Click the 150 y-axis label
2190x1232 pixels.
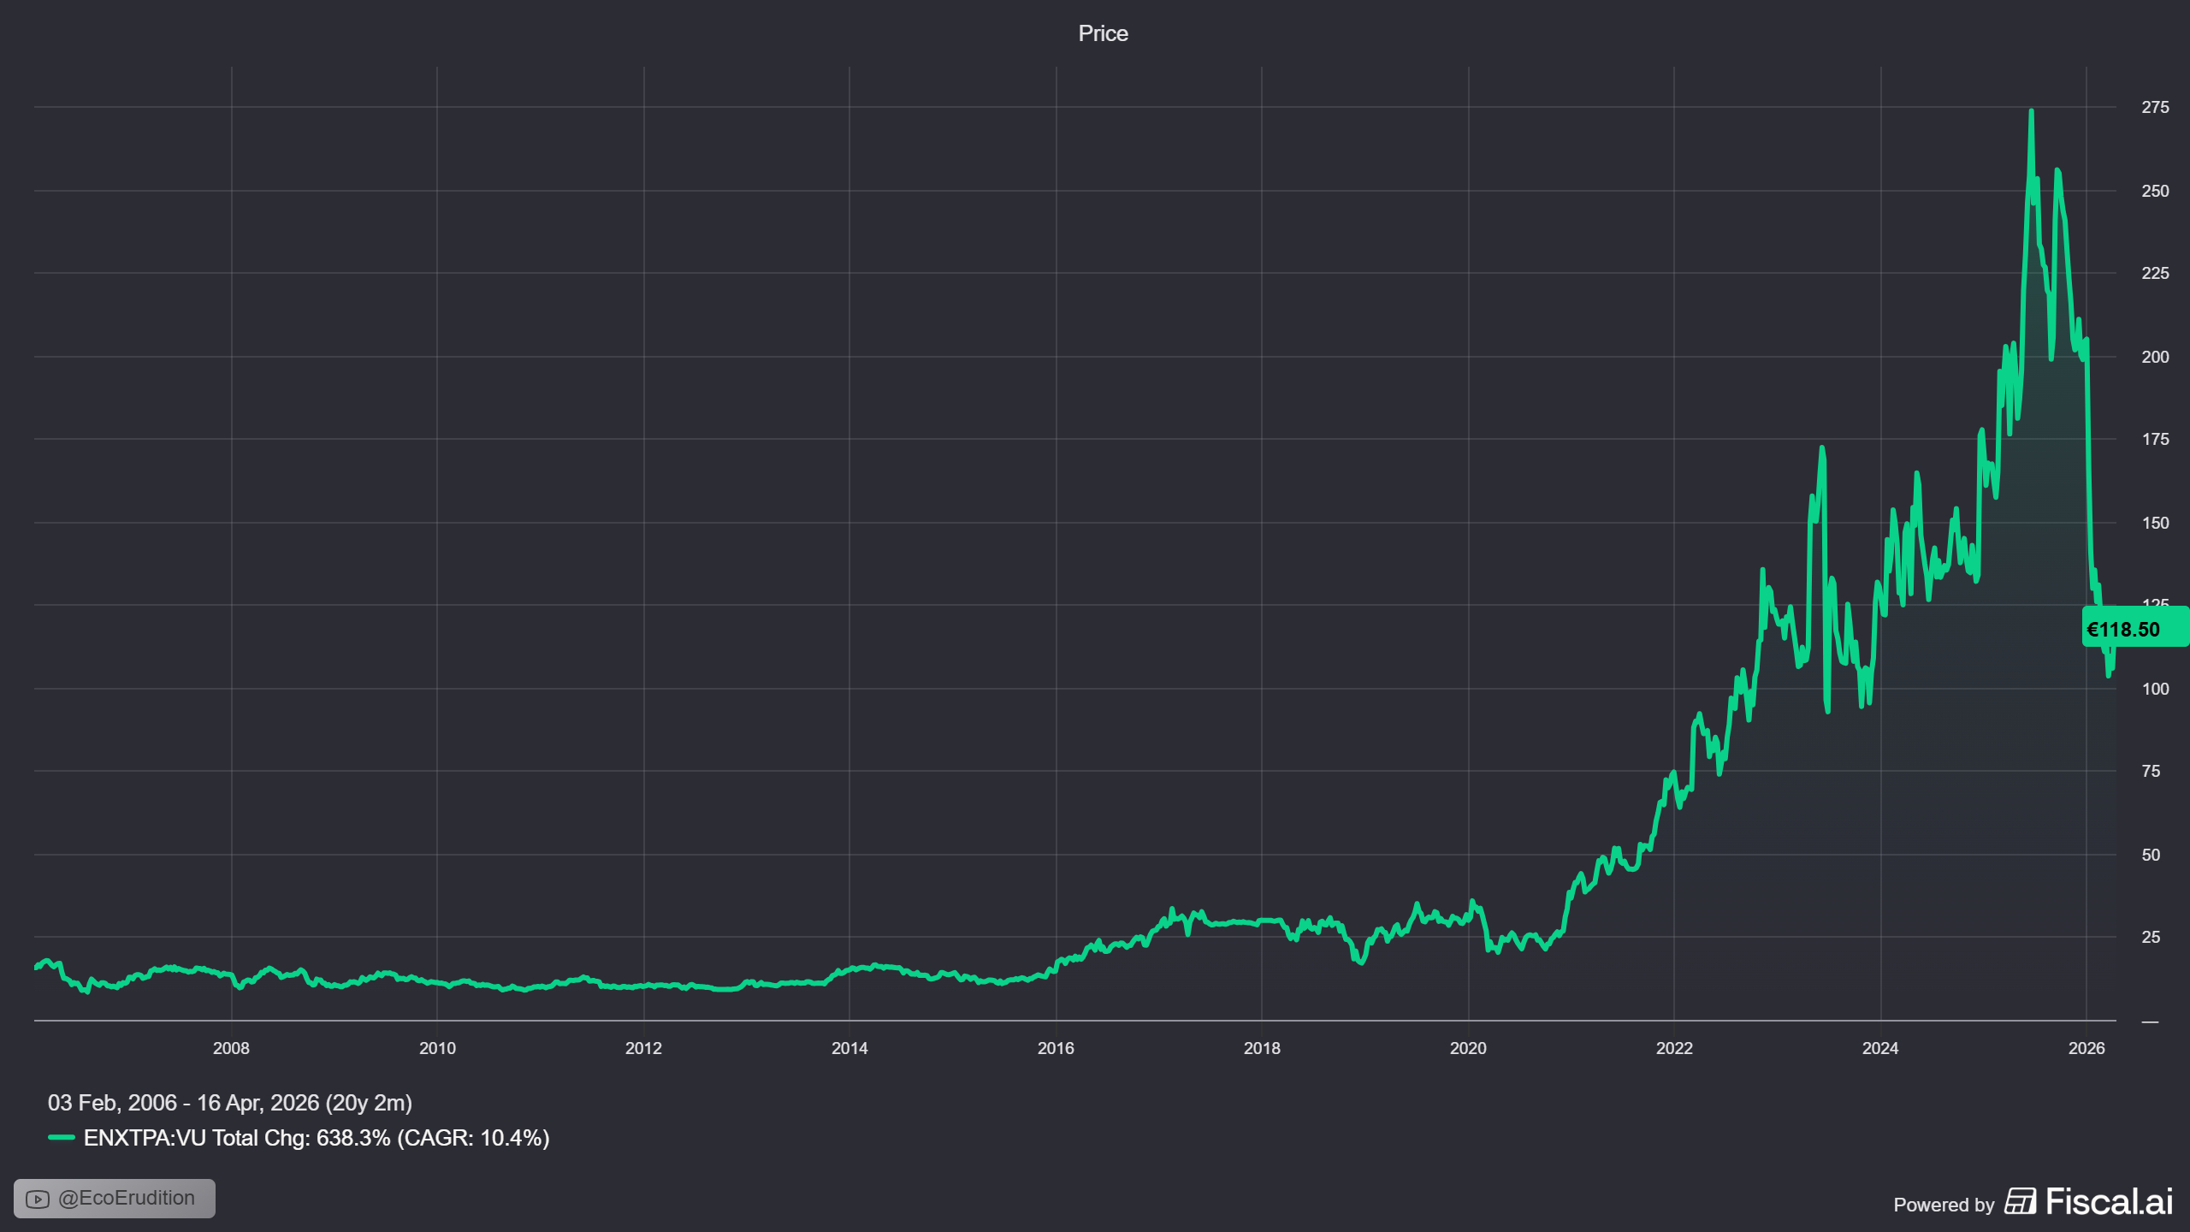coord(2156,523)
